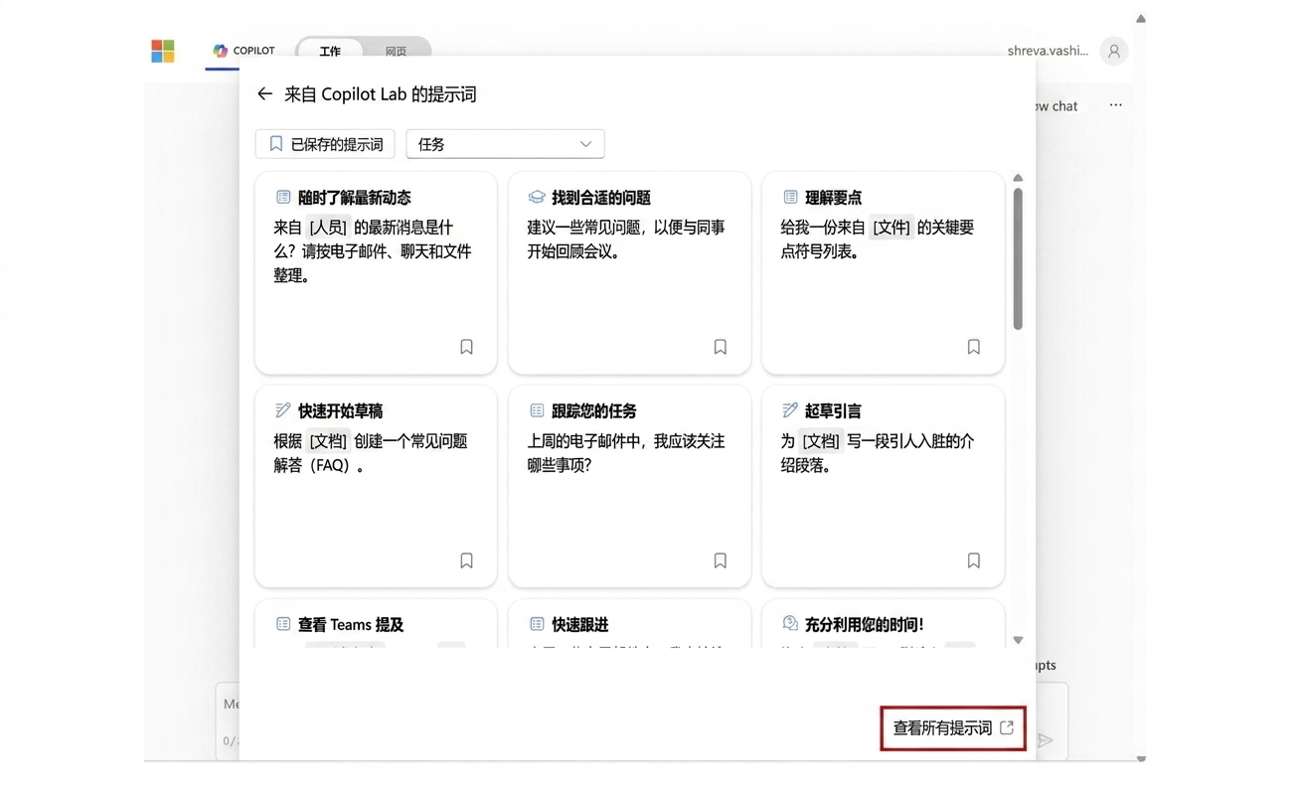The image size is (1296, 795).
Task: Click the New chat button
Action: 1056,105
